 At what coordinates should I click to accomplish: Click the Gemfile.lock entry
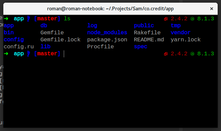[60, 40]
